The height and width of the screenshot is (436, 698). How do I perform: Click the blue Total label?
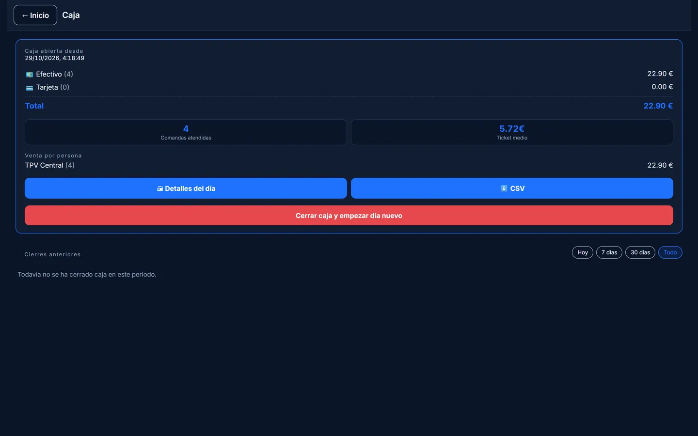pos(34,106)
